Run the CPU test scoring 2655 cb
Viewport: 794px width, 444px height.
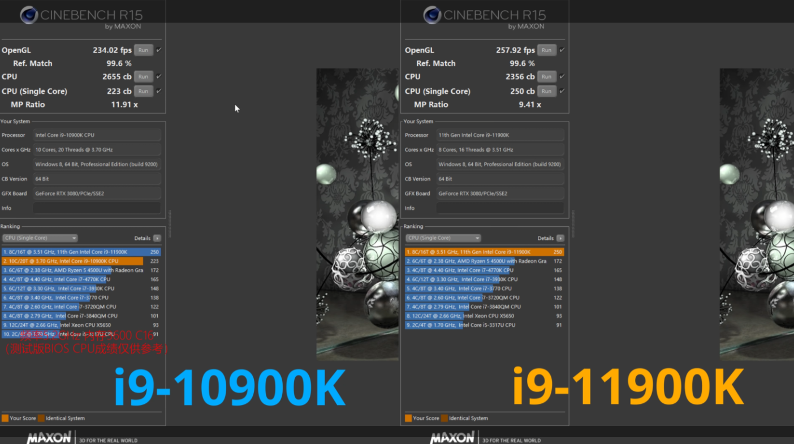click(x=144, y=76)
